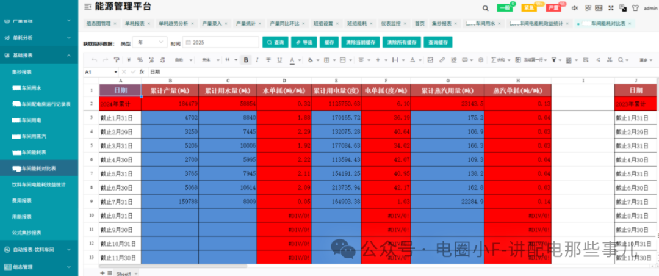Open the 更多 more toolbar dropdown

pos(646,60)
